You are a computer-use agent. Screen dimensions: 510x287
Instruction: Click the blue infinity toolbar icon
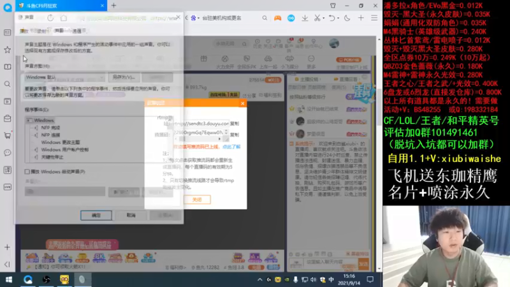point(291,18)
